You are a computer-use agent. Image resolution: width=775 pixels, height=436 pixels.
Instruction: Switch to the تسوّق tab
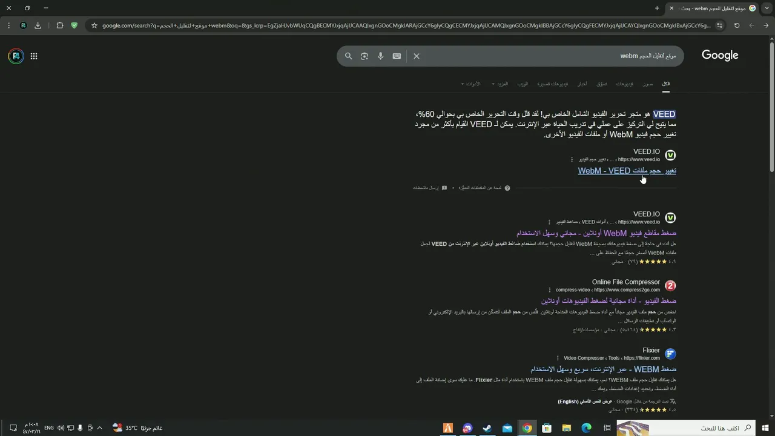(x=602, y=84)
